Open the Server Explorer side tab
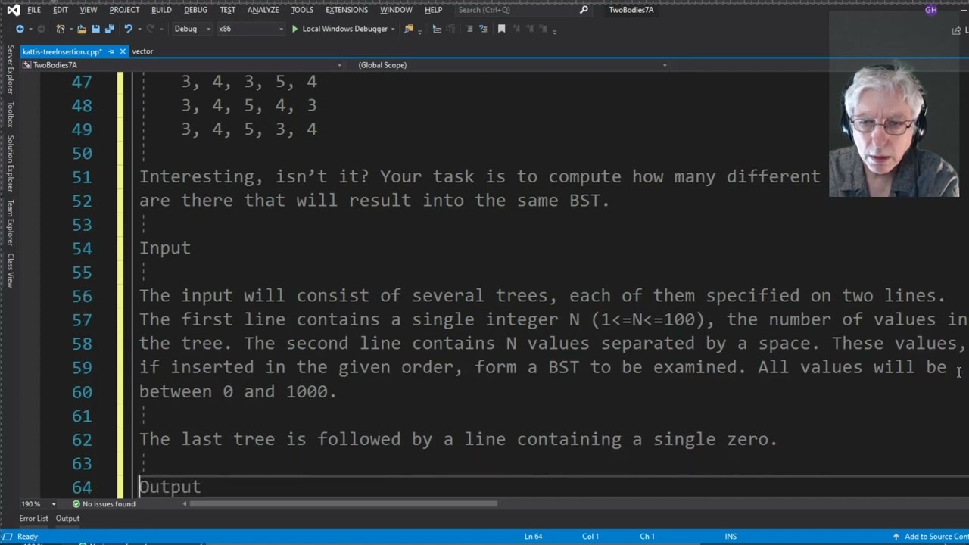Image resolution: width=969 pixels, height=545 pixels. [x=11, y=69]
